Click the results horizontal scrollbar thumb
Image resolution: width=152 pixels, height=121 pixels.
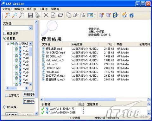pos(80,99)
